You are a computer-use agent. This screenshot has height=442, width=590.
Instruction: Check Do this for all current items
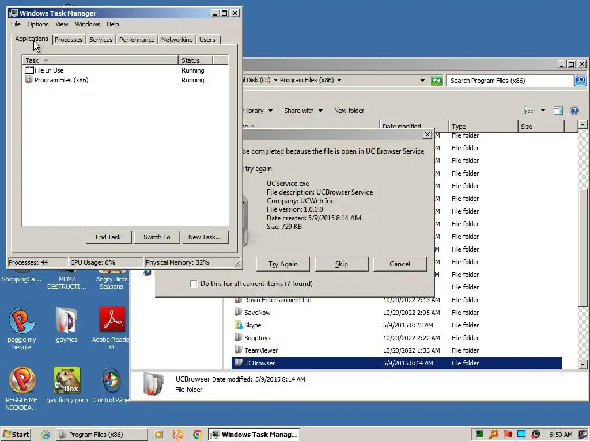coord(194,284)
